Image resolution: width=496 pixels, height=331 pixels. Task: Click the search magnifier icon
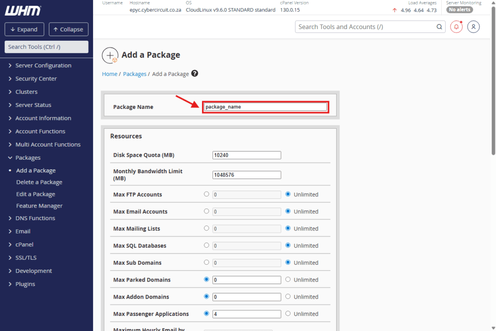pyautogui.click(x=439, y=27)
